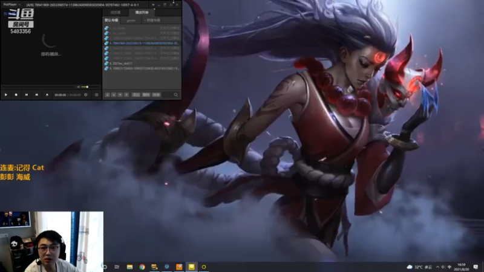Select greyed-out playlist item 6
The width and height of the screenshot is (484, 272).
pyautogui.click(x=142, y=53)
